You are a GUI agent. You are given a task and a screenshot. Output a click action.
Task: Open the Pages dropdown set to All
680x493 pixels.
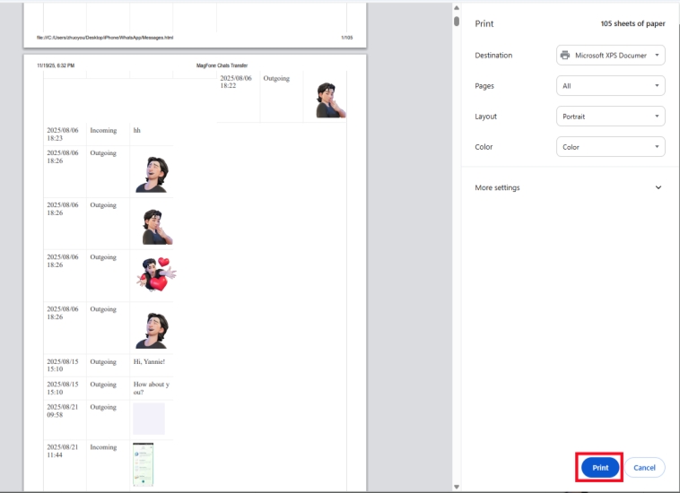pos(610,86)
